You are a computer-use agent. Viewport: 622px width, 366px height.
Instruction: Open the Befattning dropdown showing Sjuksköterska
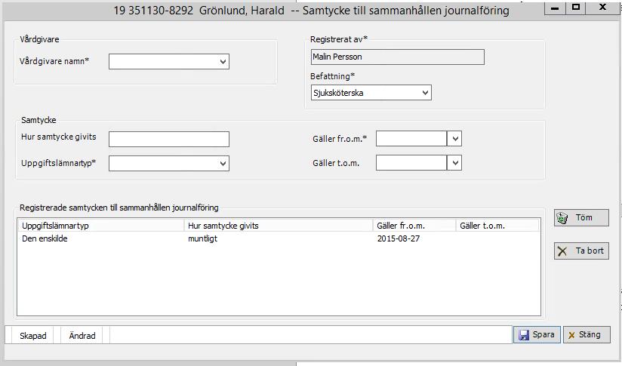click(425, 93)
